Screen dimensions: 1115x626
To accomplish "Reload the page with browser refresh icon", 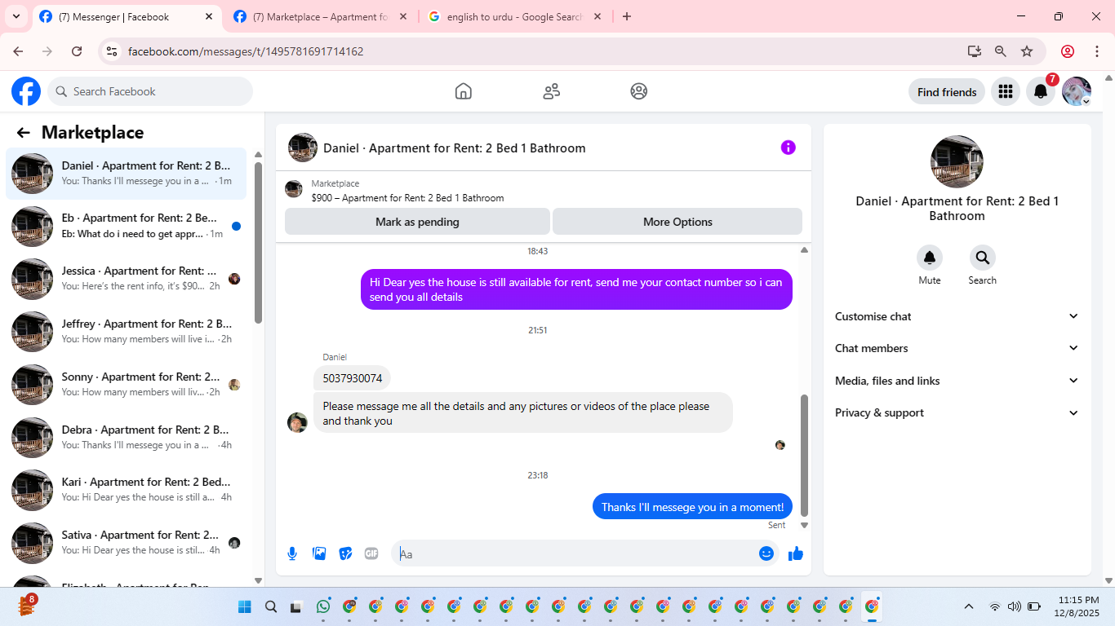I will click(77, 51).
